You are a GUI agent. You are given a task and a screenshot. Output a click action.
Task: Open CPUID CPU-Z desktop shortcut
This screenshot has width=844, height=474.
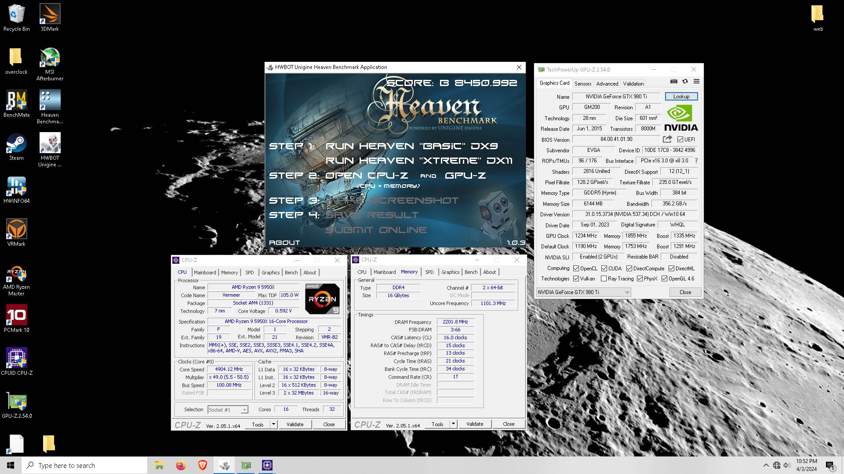[x=16, y=362]
